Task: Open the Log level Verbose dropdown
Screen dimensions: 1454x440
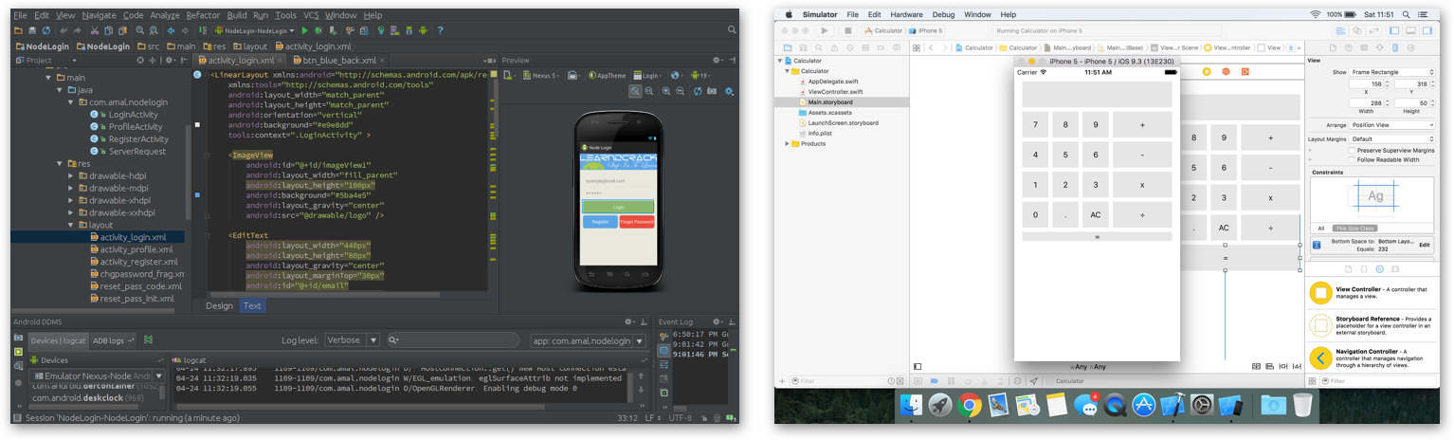Action: click(352, 340)
